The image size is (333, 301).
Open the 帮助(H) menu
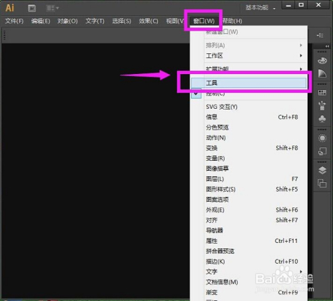pos(232,21)
